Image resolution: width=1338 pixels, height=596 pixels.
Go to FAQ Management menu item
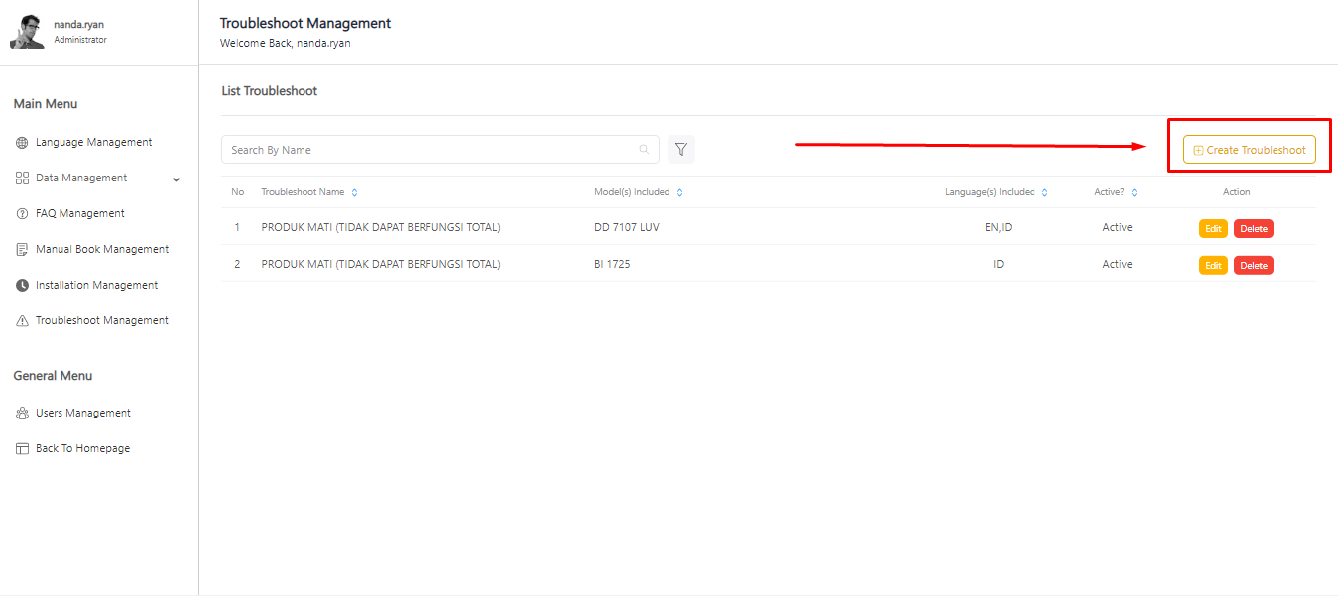pos(79,214)
